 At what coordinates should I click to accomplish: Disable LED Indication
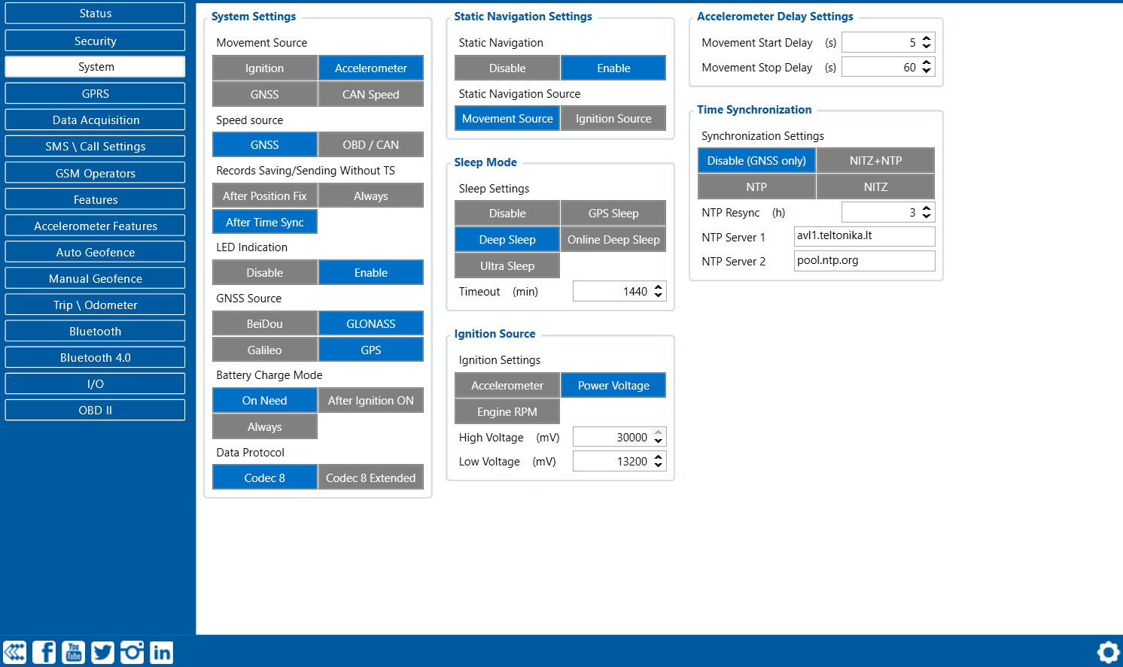tap(264, 273)
